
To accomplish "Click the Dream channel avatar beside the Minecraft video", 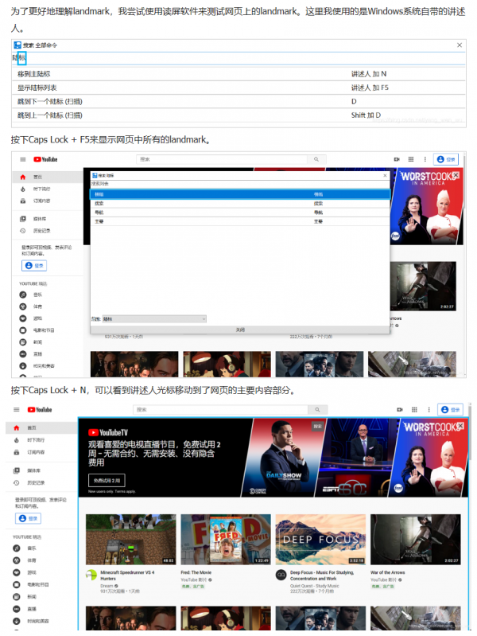I will 91,575.
